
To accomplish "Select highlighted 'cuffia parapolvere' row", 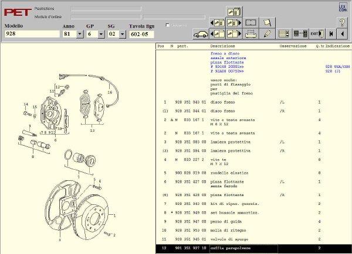I will tap(253, 248).
